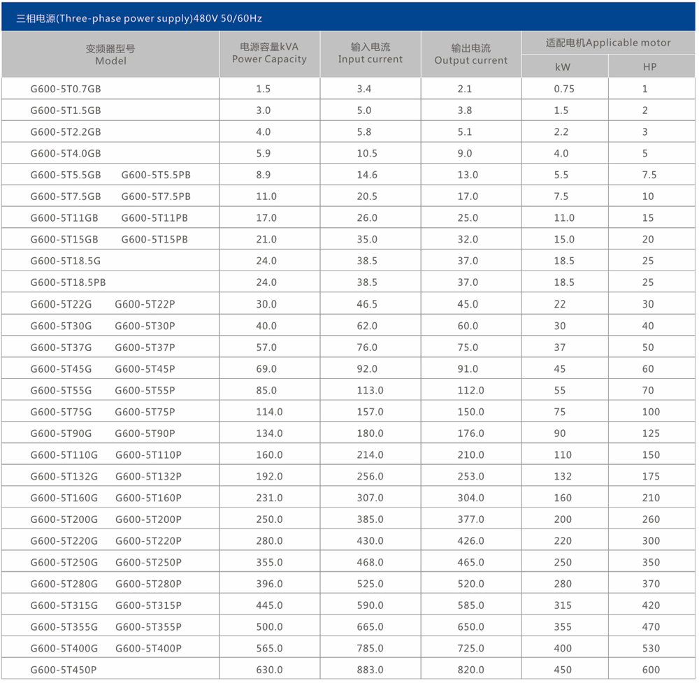Select model G600-5T90G
Screen dimensions: 699x683
61,433
